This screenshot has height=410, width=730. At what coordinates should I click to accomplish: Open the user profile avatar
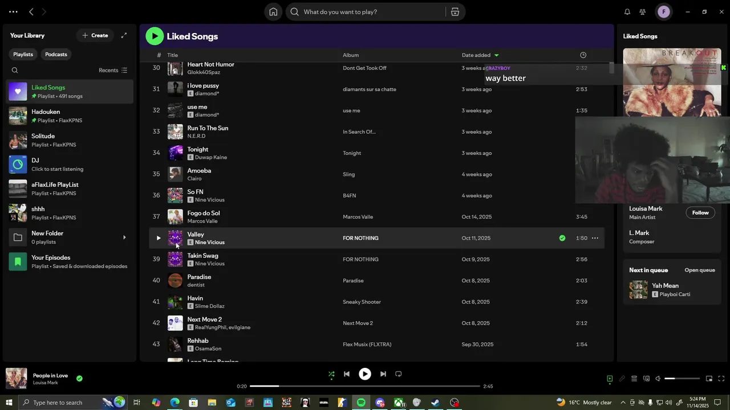(663, 12)
